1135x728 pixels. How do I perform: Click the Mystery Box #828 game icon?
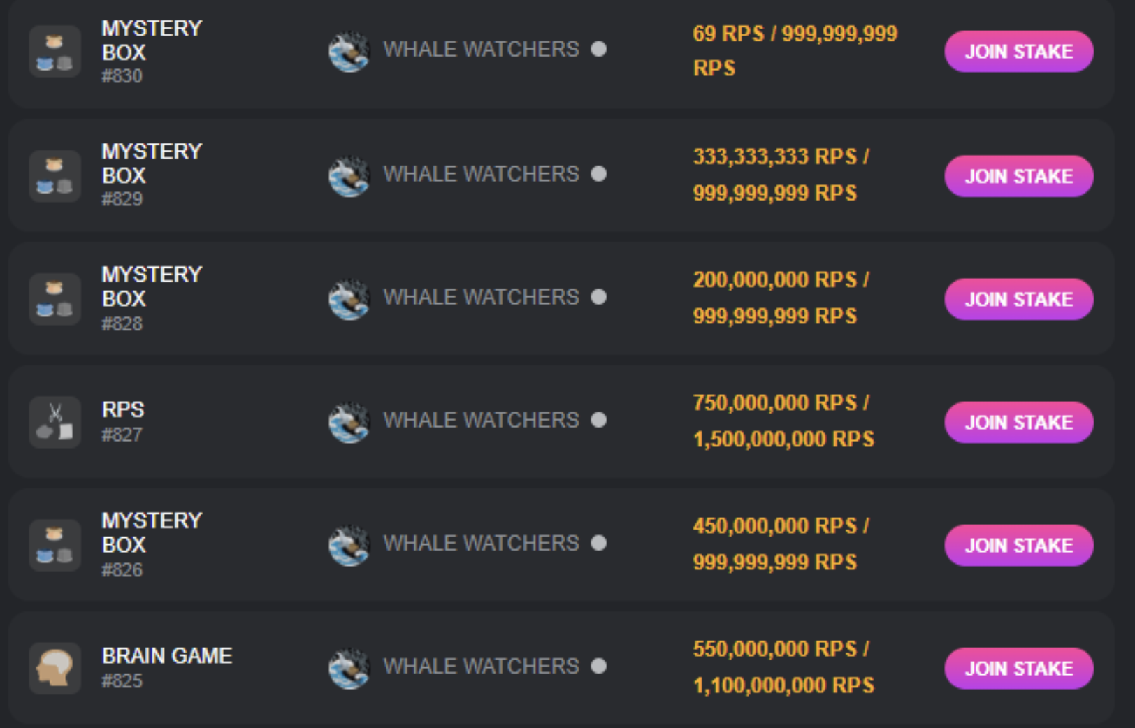pyautogui.click(x=55, y=298)
